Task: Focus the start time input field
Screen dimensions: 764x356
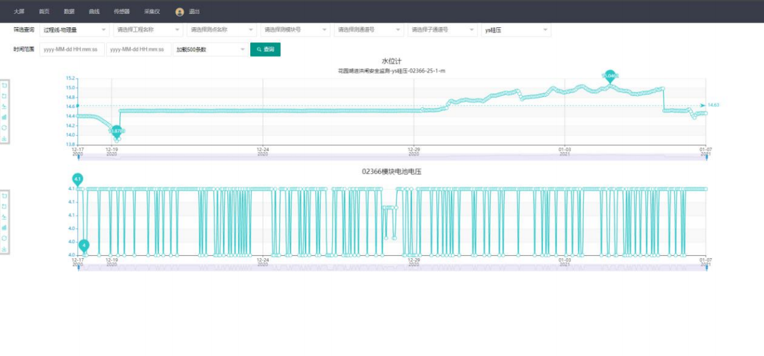Action: click(x=72, y=49)
